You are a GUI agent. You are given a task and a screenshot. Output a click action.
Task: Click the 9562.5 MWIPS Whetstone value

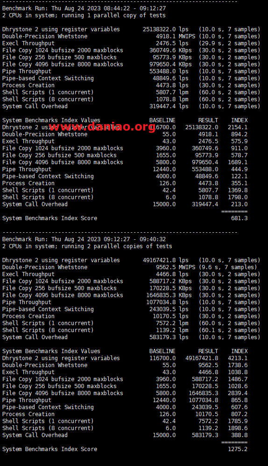click(176, 267)
